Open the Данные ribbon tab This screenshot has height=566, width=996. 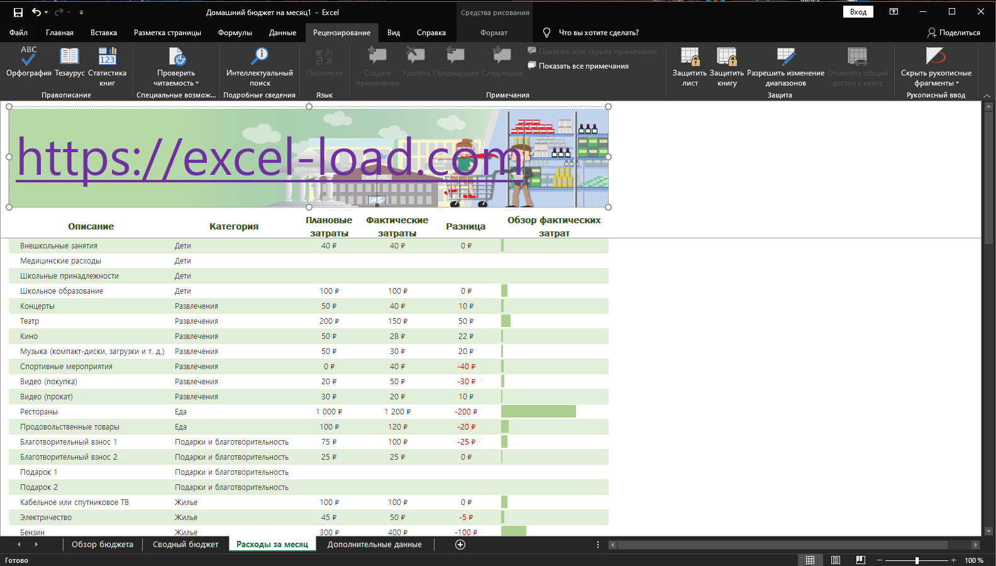(x=282, y=33)
